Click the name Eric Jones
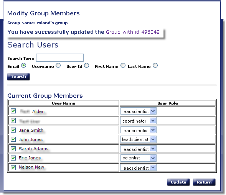Viewport: 226px width, 195px height. pyautogui.click(x=30, y=158)
